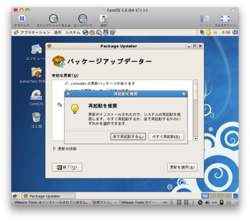This screenshot has height=221, width=250.
Task: Click the 有効な更新(U) label
Action: (65, 76)
